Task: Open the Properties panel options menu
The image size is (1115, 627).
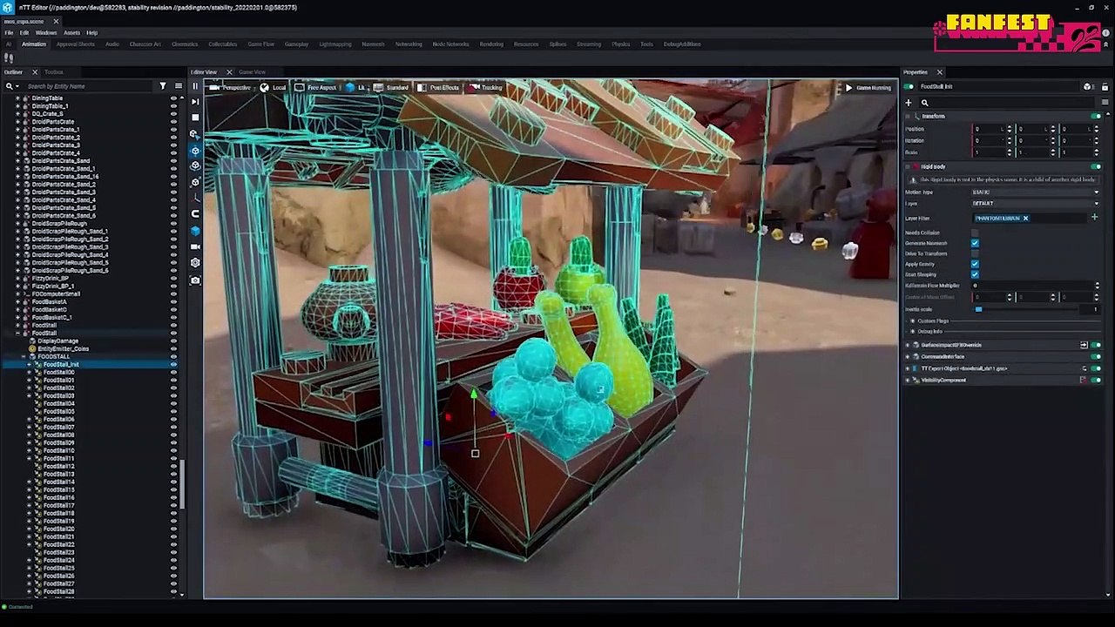Action: 1105,103
